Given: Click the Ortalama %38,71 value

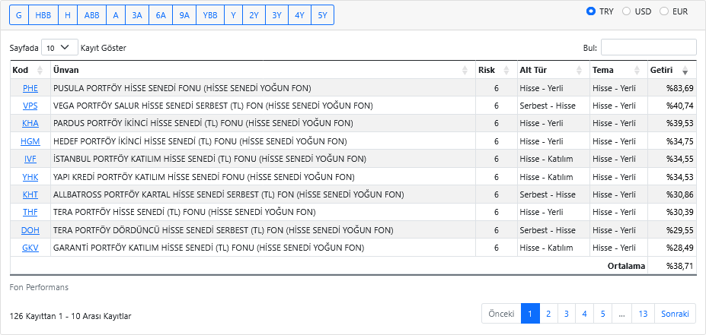Looking at the screenshot, I should click(680, 266).
